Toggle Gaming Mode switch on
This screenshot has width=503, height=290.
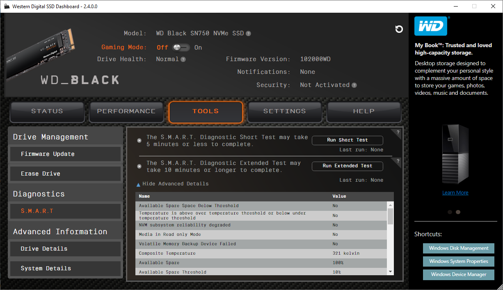pos(181,48)
